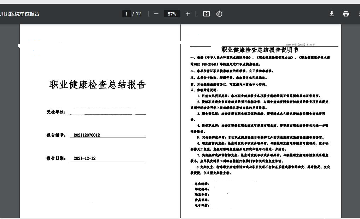Click the report number 202112070012
This screenshot has height=219, width=360.
click(87, 135)
